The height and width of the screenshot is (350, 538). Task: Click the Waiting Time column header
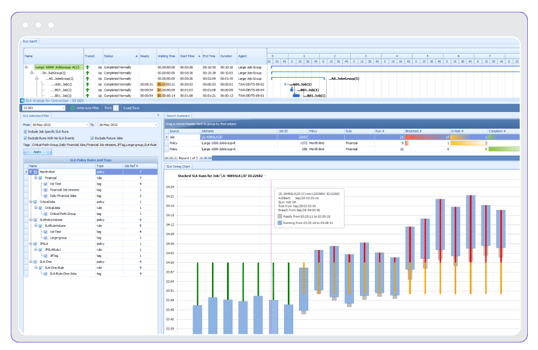pos(166,56)
